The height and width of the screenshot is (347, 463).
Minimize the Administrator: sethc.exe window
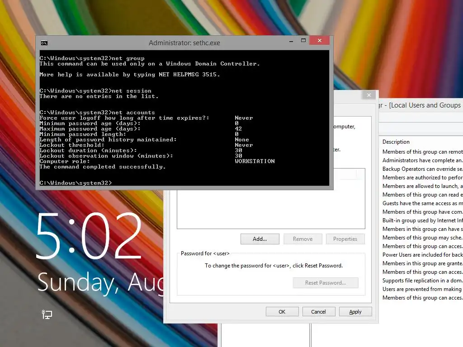[x=291, y=41]
